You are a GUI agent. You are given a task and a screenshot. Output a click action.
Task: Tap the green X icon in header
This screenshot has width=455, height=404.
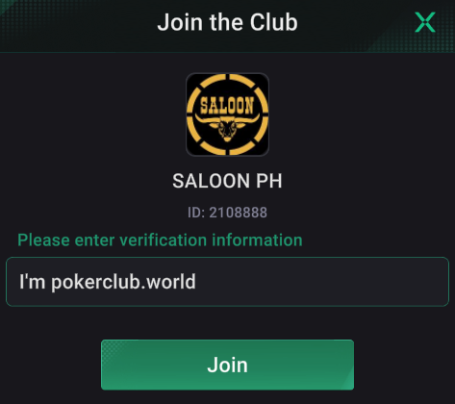pyautogui.click(x=425, y=22)
